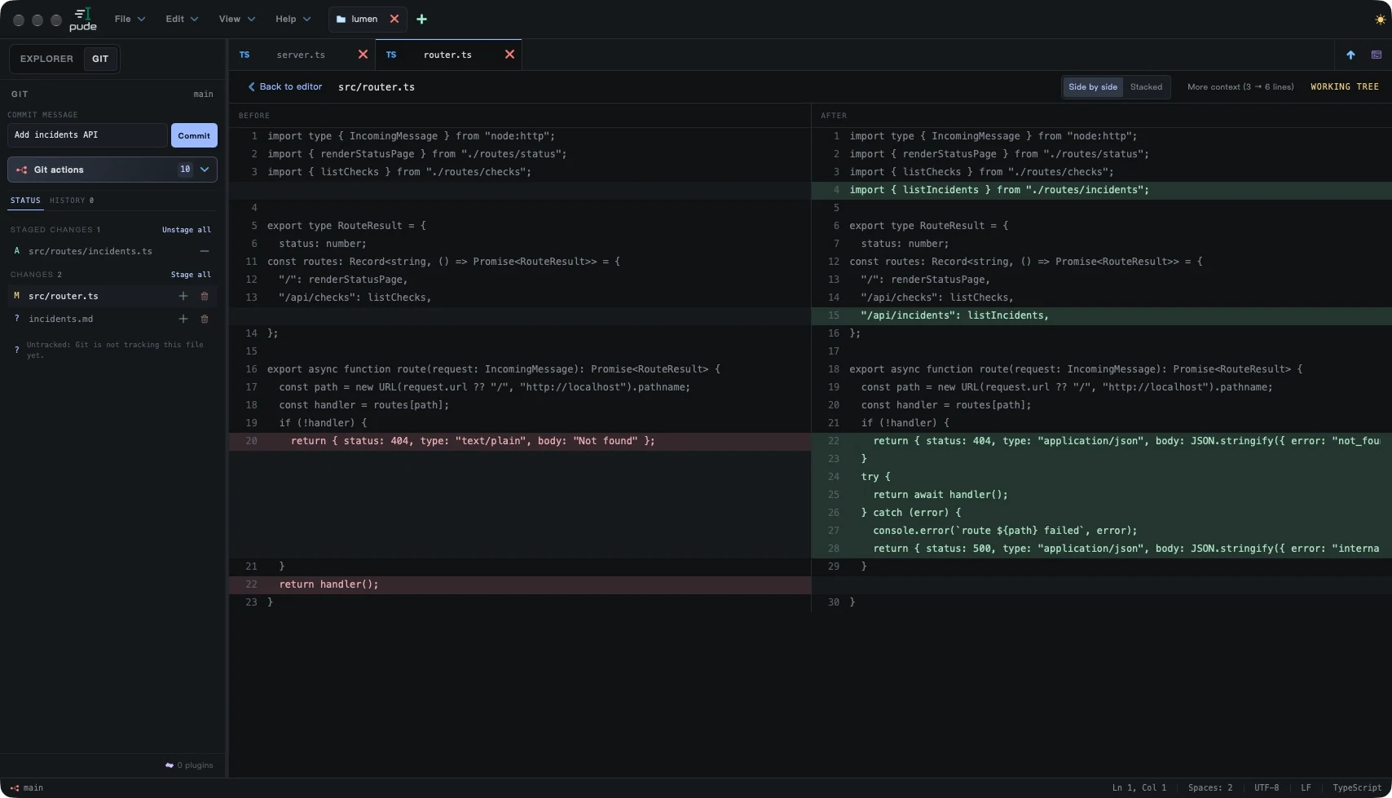Focus the commit message input field
The width and height of the screenshot is (1392, 798).
[87, 135]
